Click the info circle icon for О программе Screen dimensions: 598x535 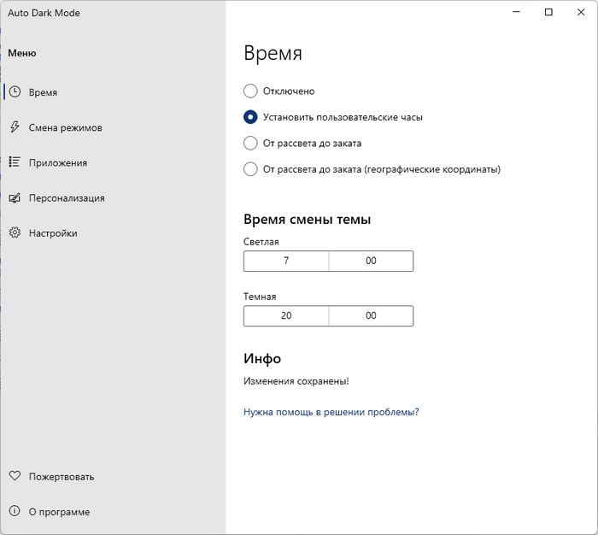(15, 511)
